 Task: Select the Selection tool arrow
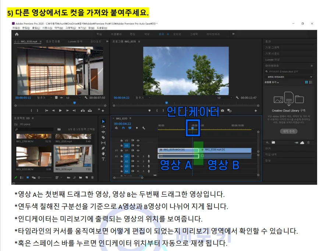coord(103,121)
